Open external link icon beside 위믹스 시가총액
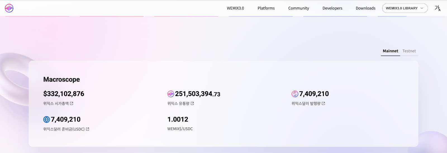Viewport: 447px width, 153px height. point(72,103)
